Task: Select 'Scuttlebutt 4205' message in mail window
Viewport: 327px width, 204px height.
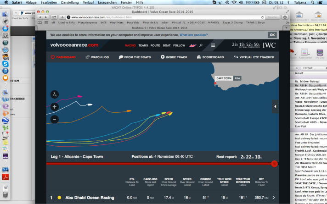Action: pyautogui.click(x=311, y=122)
